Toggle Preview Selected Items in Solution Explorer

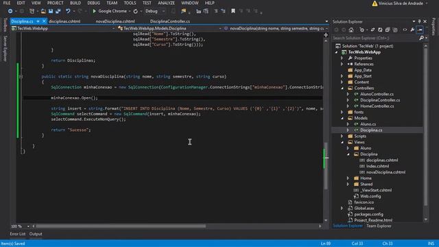(x=420, y=30)
